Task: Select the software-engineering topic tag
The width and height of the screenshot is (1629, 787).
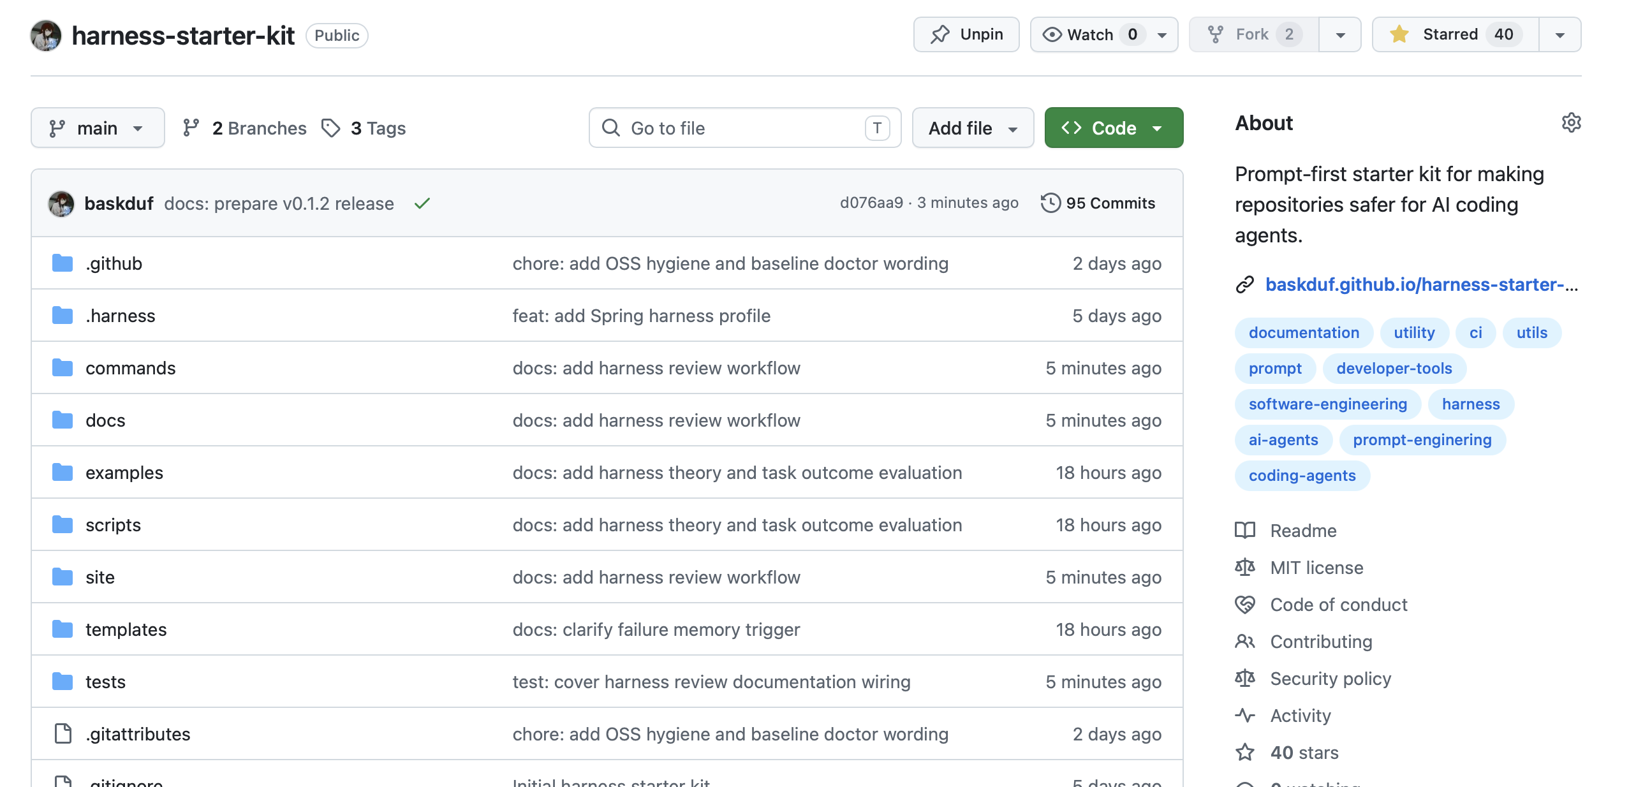Action: [x=1327, y=404]
